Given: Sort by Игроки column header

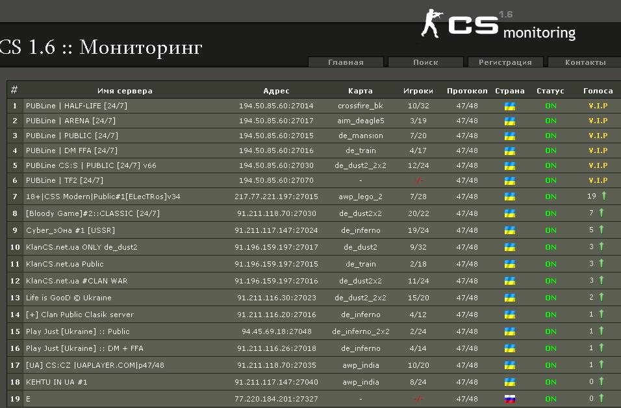Looking at the screenshot, I should coord(418,91).
